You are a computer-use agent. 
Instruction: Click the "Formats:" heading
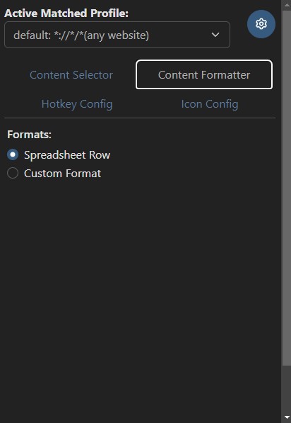point(30,135)
